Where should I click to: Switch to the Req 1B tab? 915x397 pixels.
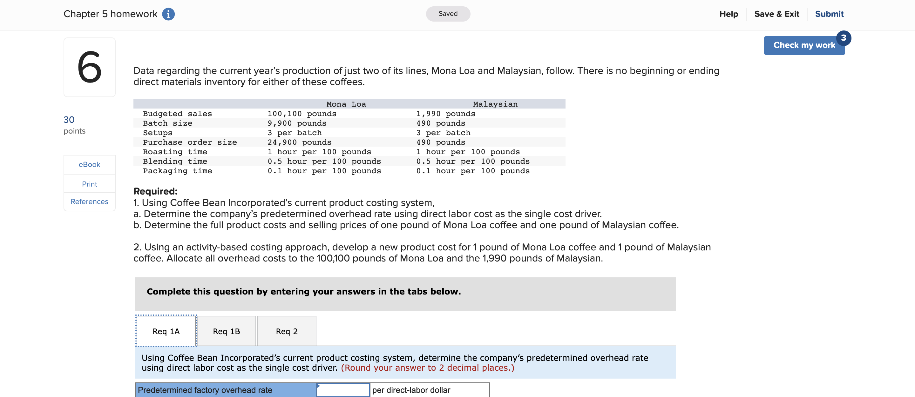coord(226,331)
